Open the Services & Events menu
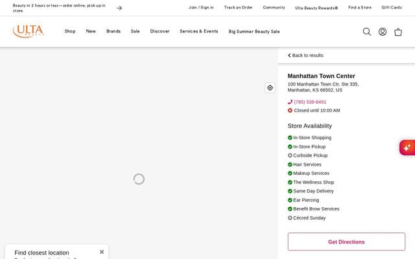 199,31
